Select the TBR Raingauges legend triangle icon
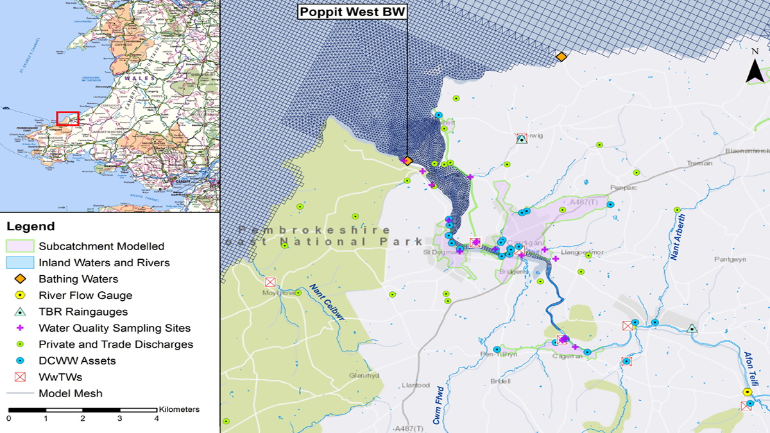The height and width of the screenshot is (433, 770). 21,312
